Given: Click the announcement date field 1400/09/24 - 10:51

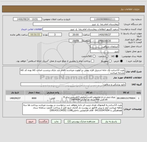Looking at the screenshot, I should (27, 19).
